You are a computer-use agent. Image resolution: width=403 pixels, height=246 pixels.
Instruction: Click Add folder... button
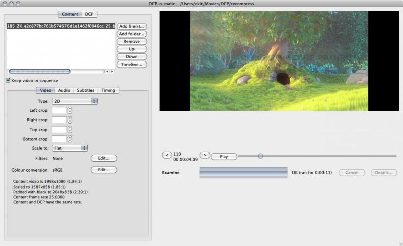coord(131,34)
